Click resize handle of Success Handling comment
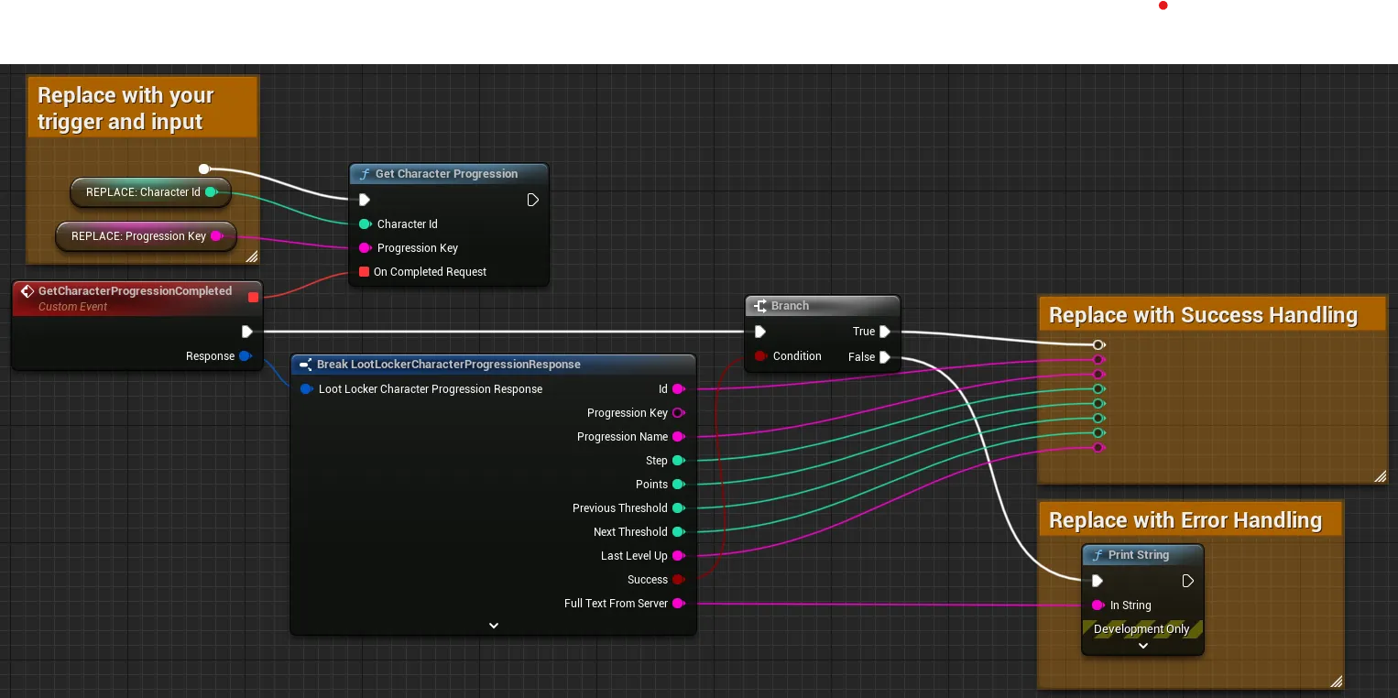The width and height of the screenshot is (1398, 698). click(x=1381, y=476)
